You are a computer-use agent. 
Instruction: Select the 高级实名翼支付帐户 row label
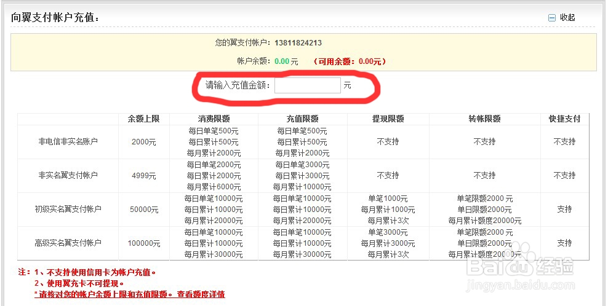(68, 243)
